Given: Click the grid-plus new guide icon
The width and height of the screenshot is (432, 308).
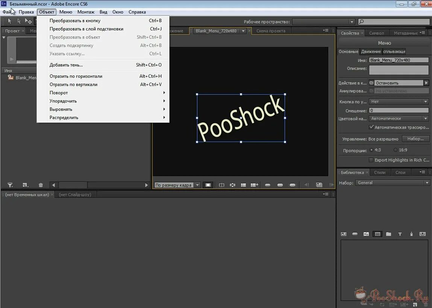Looking at the screenshot, I should [x=254, y=185].
